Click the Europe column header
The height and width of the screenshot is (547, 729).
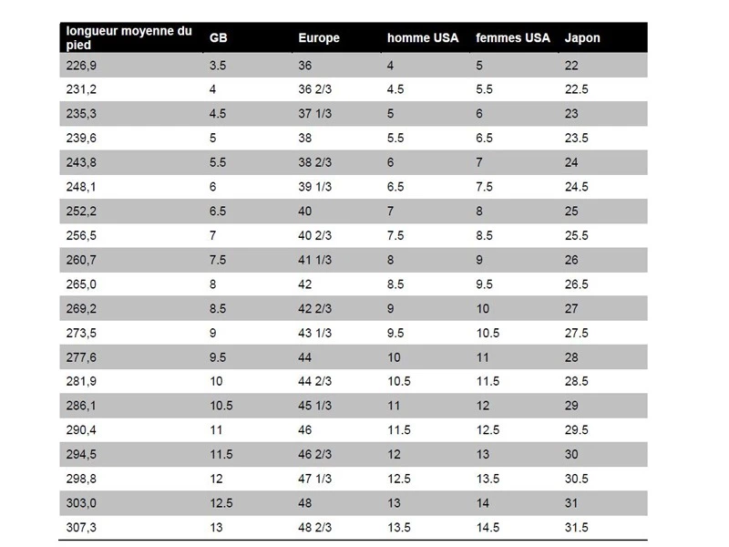(x=319, y=38)
